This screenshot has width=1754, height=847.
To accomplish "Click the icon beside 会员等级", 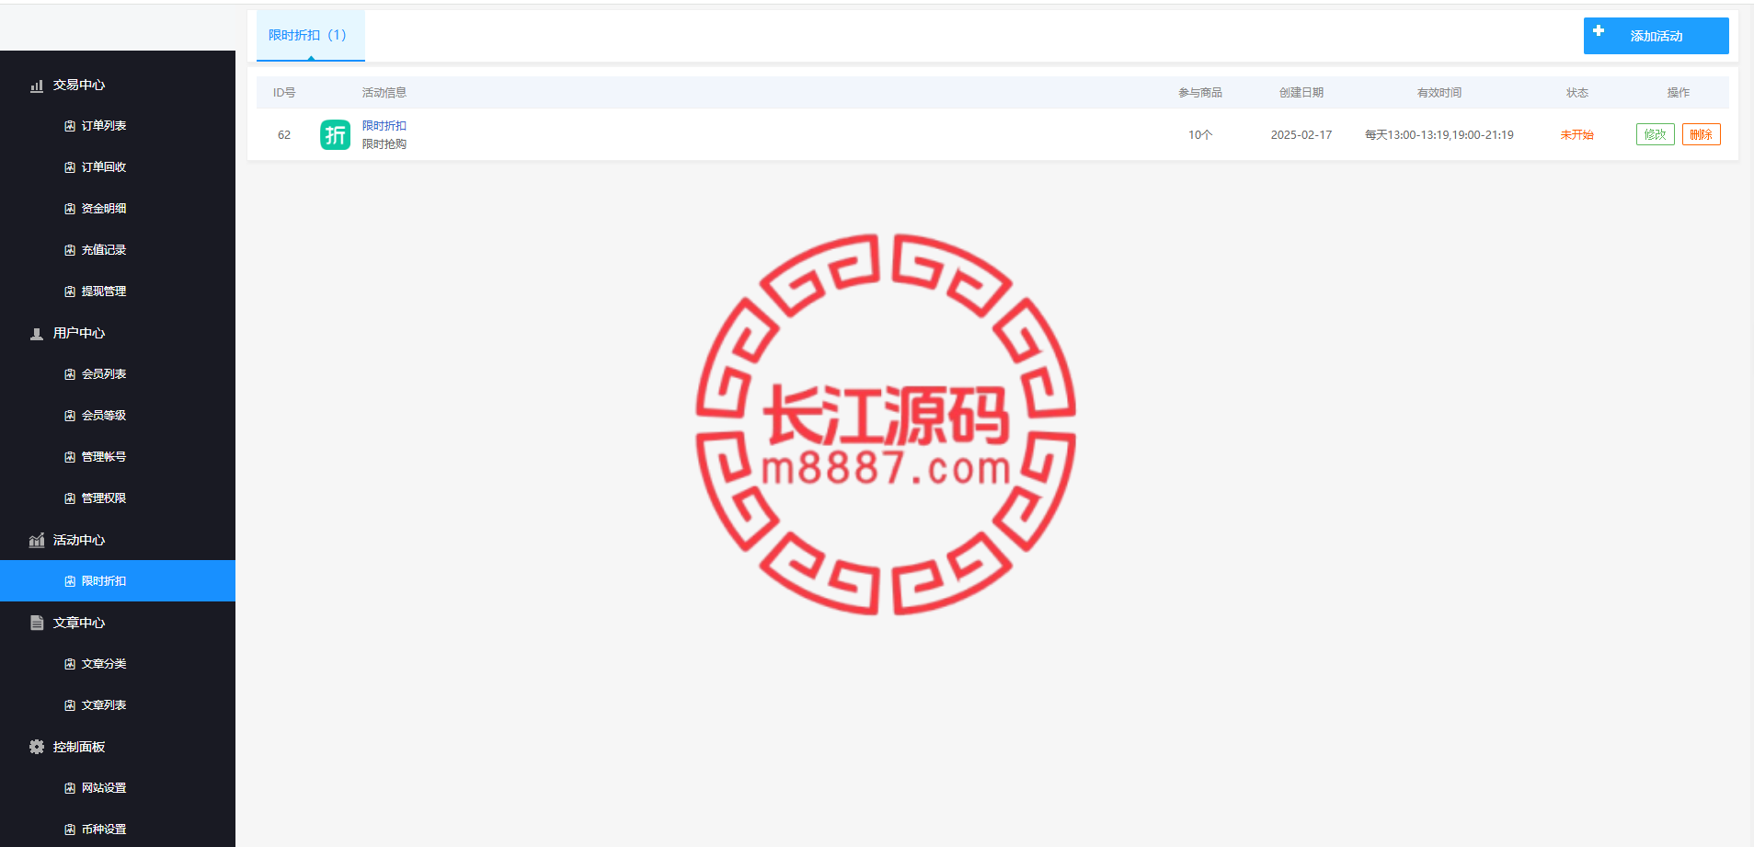I will (x=70, y=416).
